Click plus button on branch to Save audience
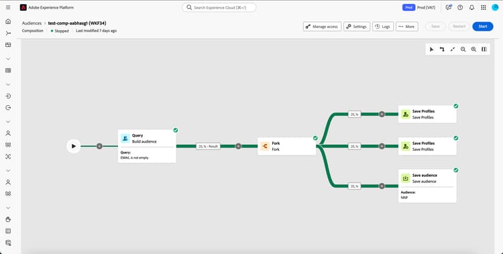The image size is (503, 254). pyautogui.click(x=382, y=186)
